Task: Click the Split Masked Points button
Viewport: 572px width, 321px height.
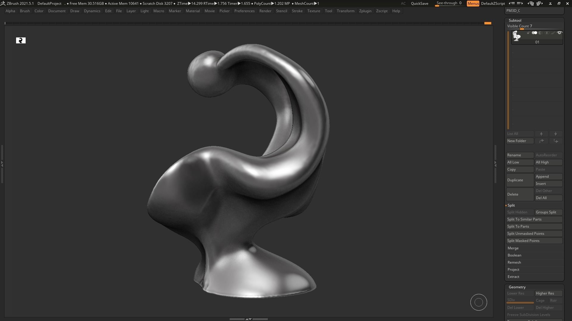Action: coord(534,241)
